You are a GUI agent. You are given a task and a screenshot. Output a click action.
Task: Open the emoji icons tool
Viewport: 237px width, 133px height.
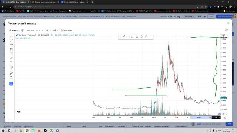[x=11, y=67]
